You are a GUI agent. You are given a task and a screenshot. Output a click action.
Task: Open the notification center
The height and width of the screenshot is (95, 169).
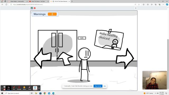coord(166,93)
